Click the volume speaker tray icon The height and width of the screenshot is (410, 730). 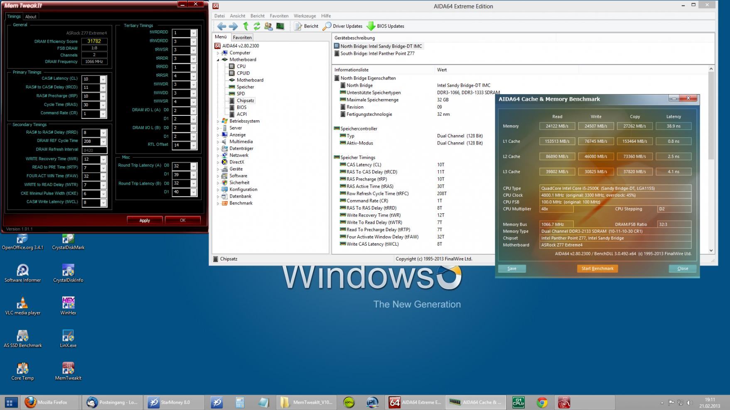tap(690, 403)
